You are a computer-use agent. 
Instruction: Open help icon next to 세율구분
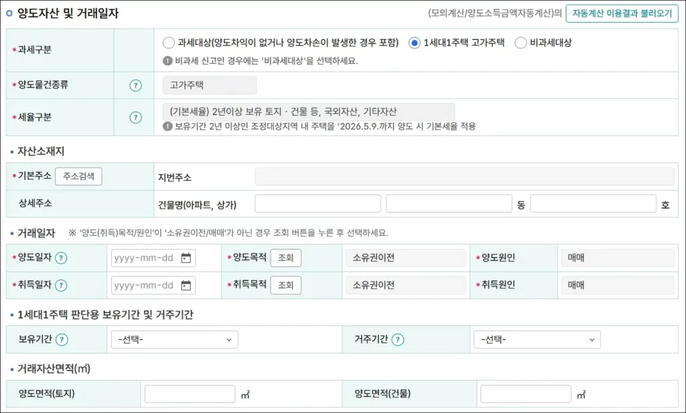click(x=135, y=117)
